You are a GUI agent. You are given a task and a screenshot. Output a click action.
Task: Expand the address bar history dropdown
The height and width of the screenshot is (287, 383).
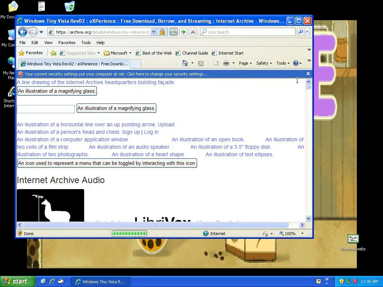click(153, 32)
